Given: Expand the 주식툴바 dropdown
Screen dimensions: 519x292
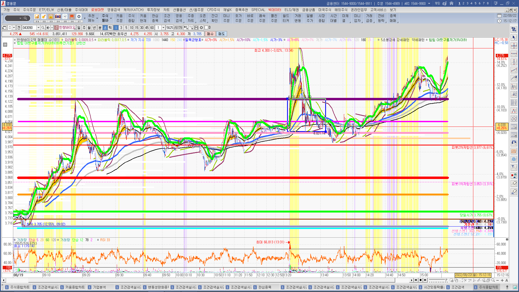Looking at the screenshot, I should (x=111, y=18).
